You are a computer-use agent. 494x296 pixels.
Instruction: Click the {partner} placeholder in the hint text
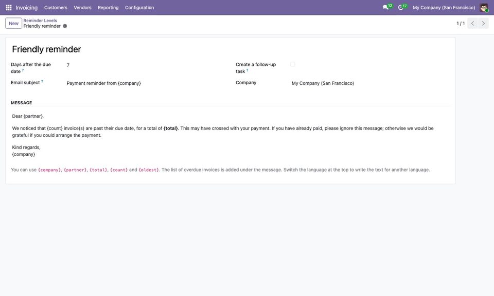[x=75, y=170]
